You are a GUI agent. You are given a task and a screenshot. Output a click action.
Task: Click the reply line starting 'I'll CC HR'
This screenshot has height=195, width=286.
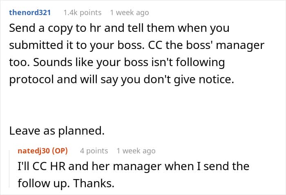point(133,166)
